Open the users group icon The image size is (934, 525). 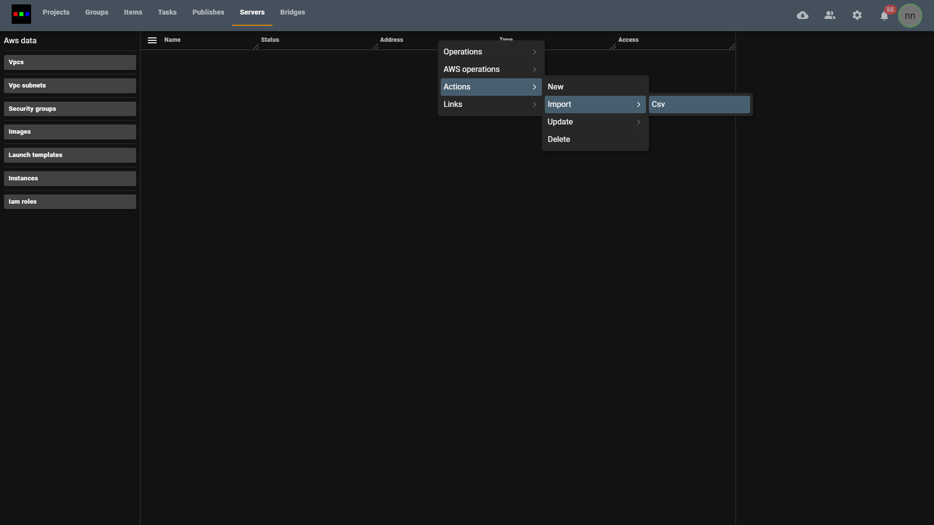coord(830,16)
